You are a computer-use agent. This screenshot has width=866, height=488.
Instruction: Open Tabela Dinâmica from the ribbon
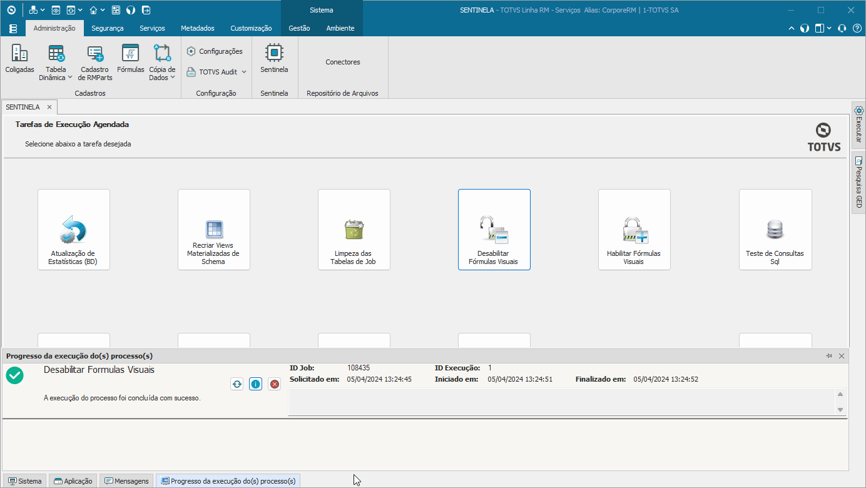(x=56, y=63)
